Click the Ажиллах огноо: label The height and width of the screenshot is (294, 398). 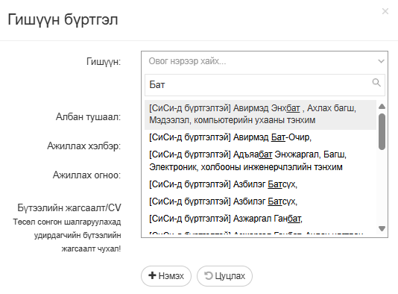(x=86, y=175)
